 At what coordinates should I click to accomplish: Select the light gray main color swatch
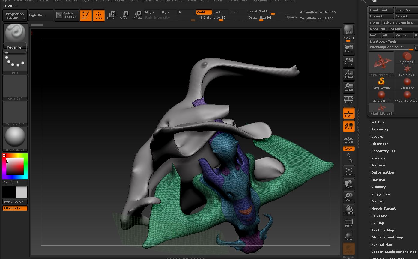pos(21,192)
